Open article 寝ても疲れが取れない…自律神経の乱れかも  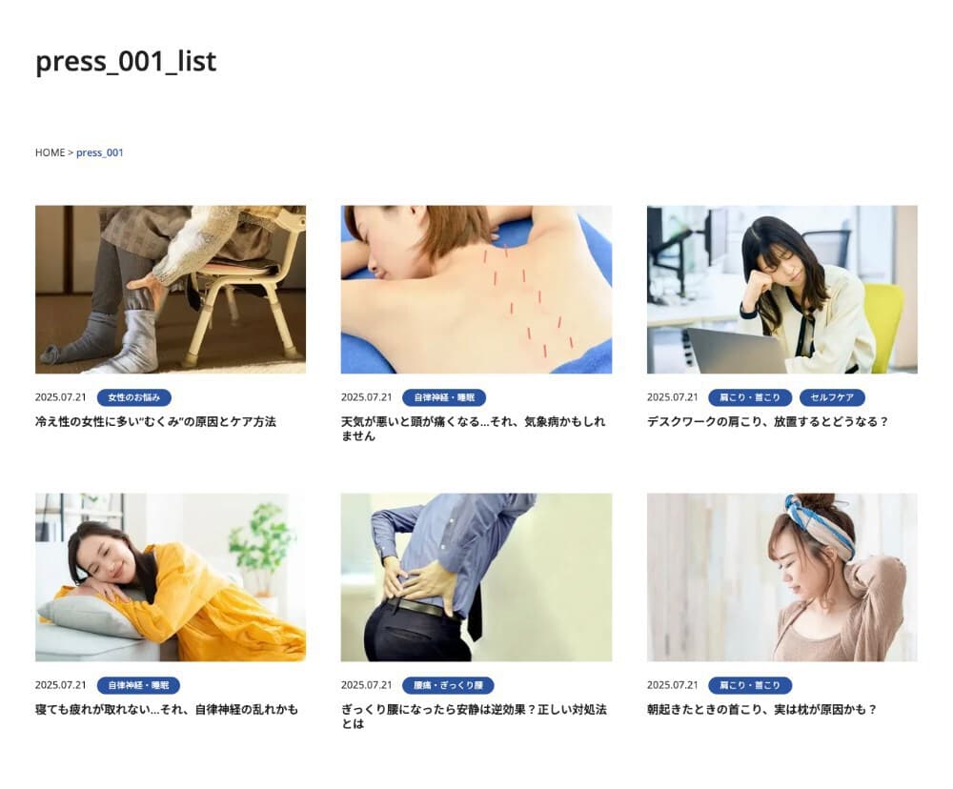[x=167, y=709]
